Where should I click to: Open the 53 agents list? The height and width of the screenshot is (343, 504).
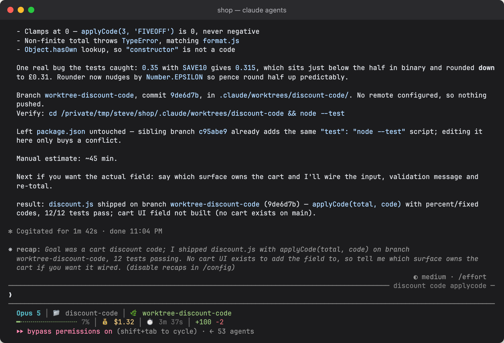tap(236, 331)
